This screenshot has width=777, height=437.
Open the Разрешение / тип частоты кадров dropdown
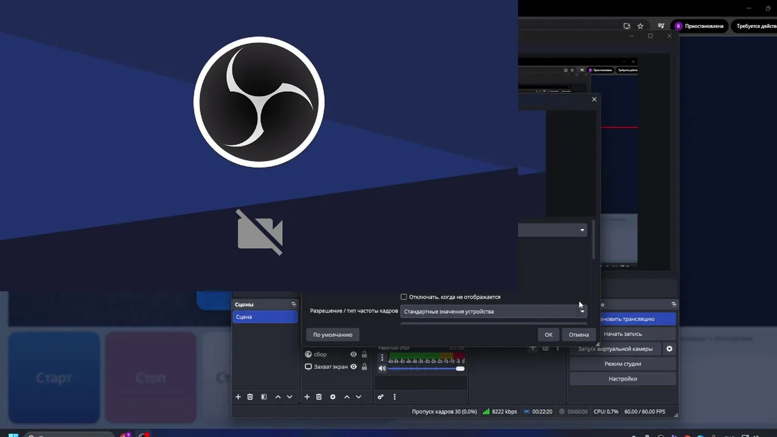(x=494, y=311)
